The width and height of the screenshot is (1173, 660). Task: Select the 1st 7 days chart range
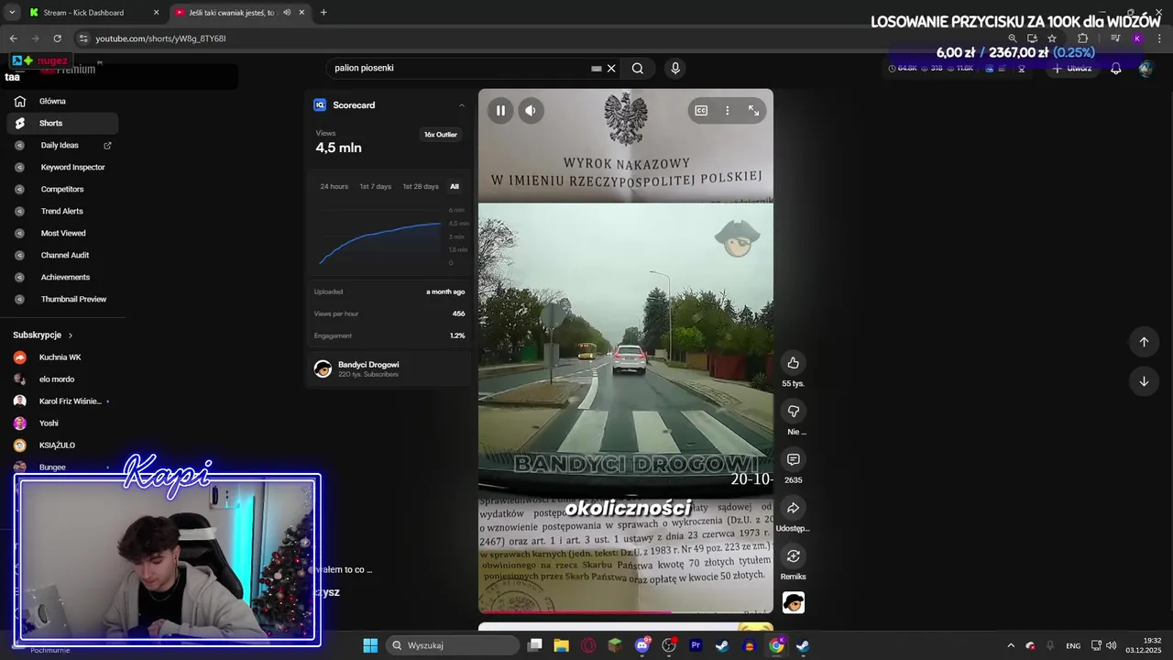click(x=375, y=186)
